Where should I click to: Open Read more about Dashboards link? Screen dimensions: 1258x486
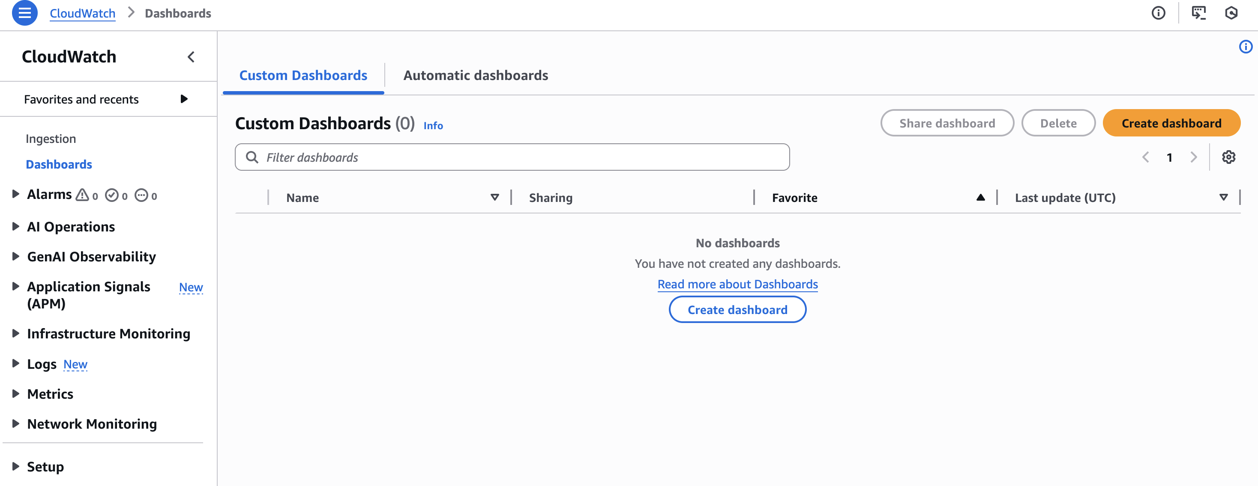737,284
